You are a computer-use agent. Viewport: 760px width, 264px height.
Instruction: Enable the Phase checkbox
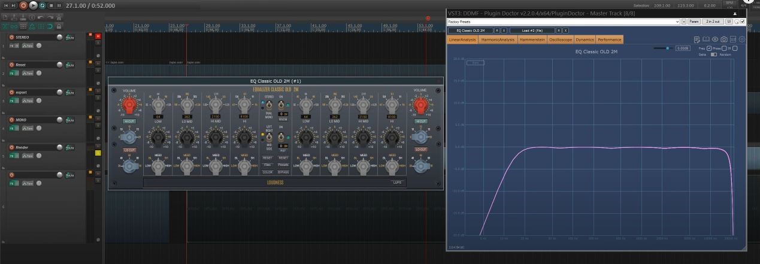(724, 48)
